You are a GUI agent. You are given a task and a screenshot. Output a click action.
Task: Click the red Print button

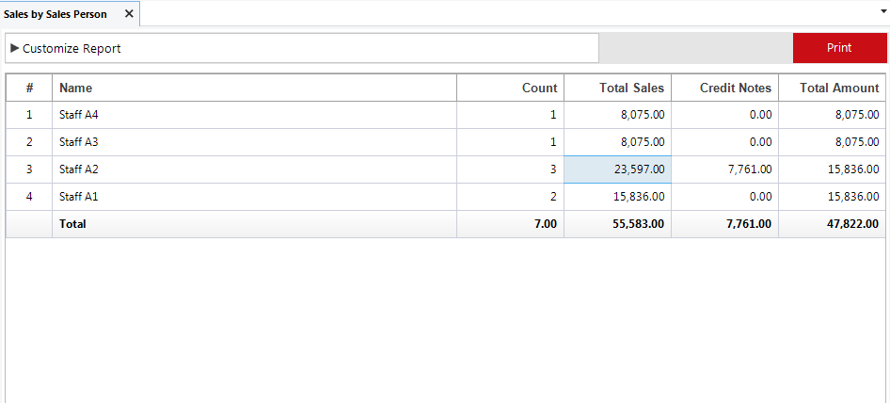(839, 48)
